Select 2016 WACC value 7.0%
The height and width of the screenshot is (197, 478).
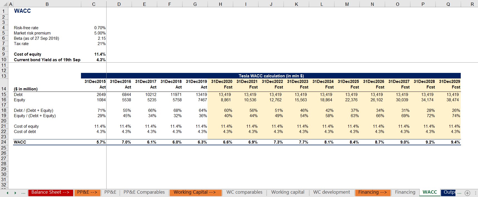click(x=126, y=142)
